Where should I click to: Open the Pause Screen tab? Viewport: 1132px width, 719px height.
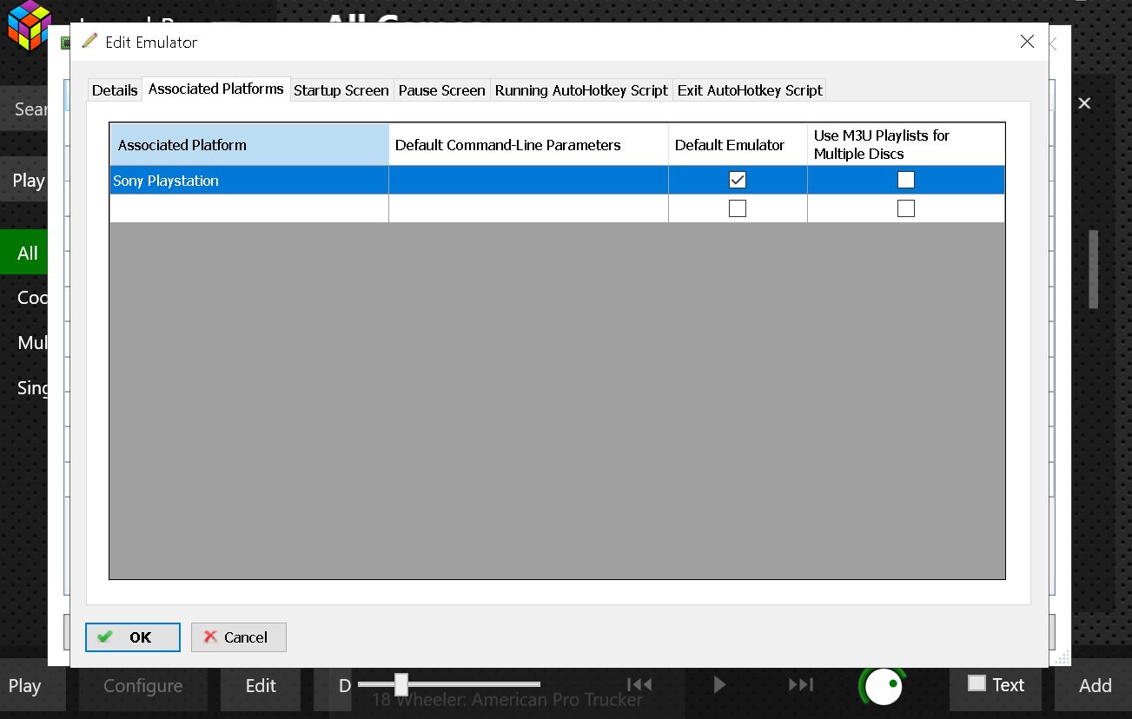pos(441,90)
